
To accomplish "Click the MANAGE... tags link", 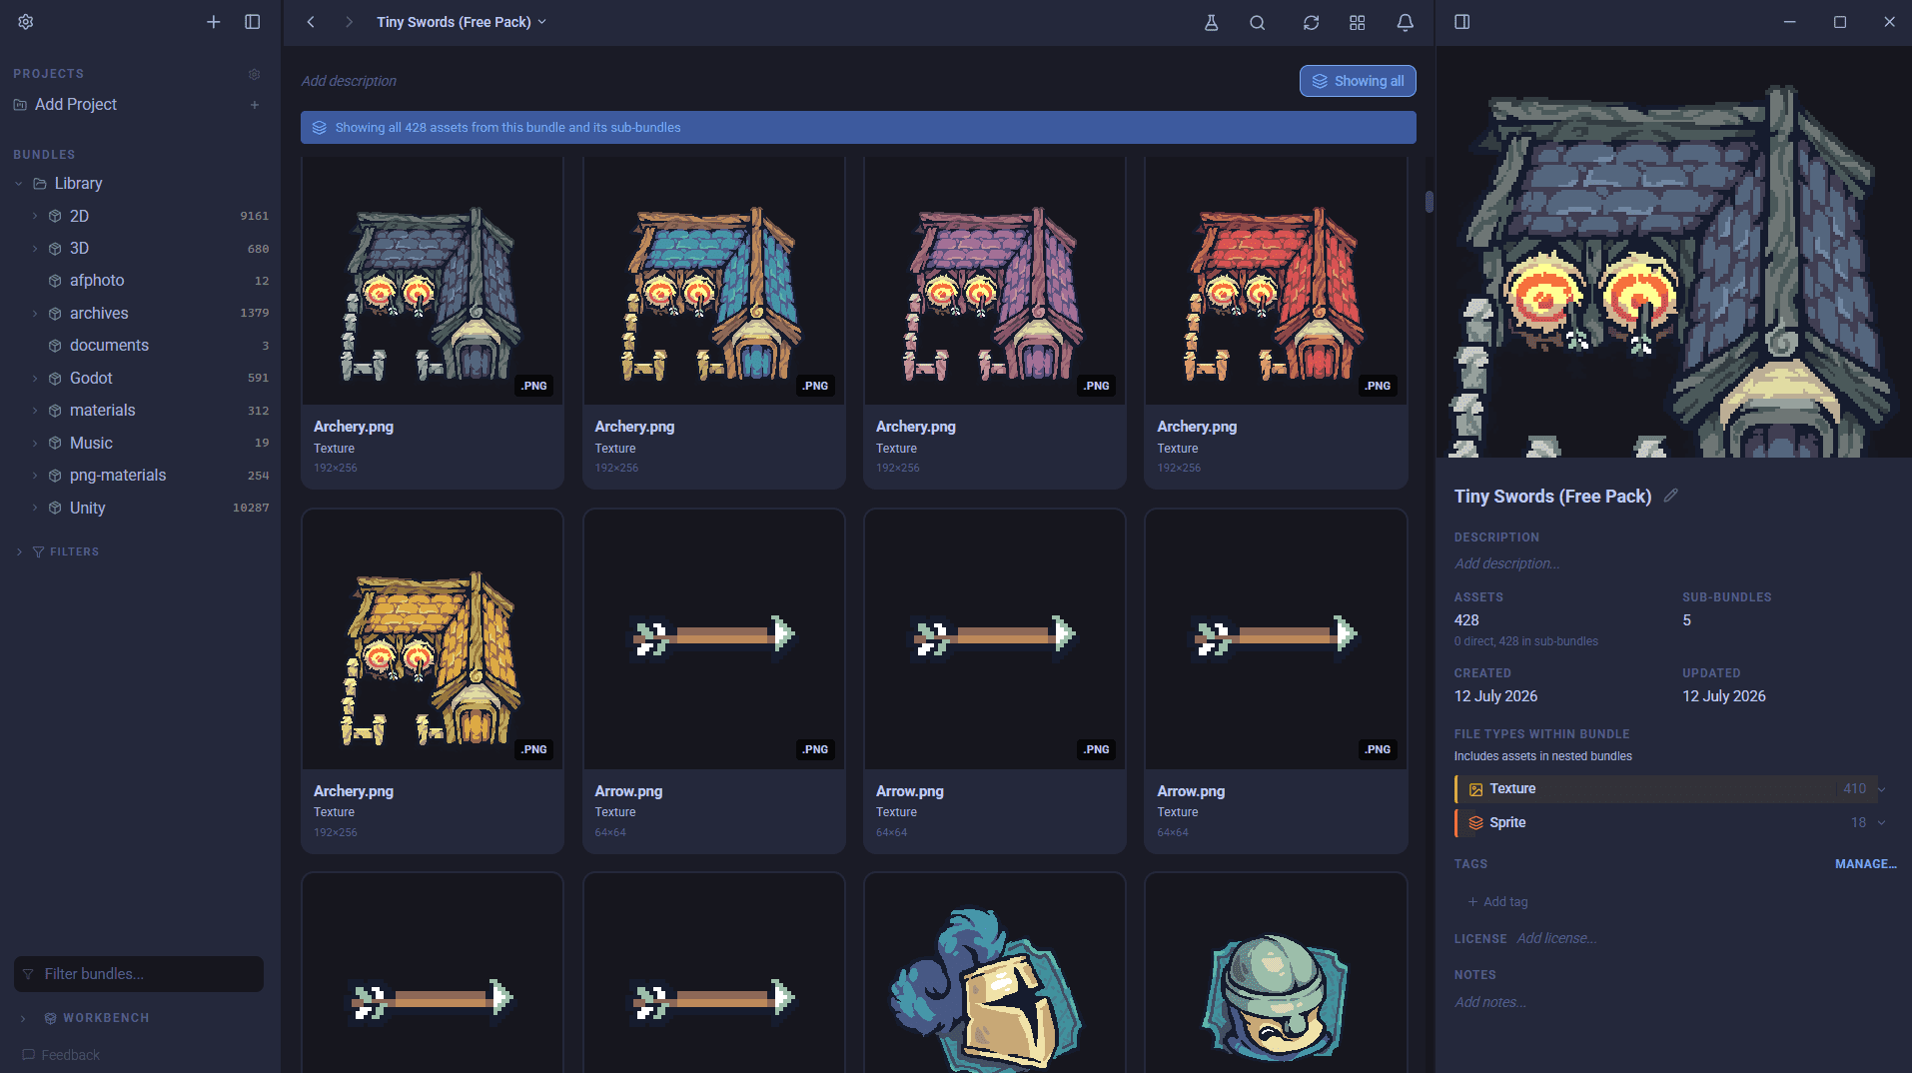I will [1865, 864].
